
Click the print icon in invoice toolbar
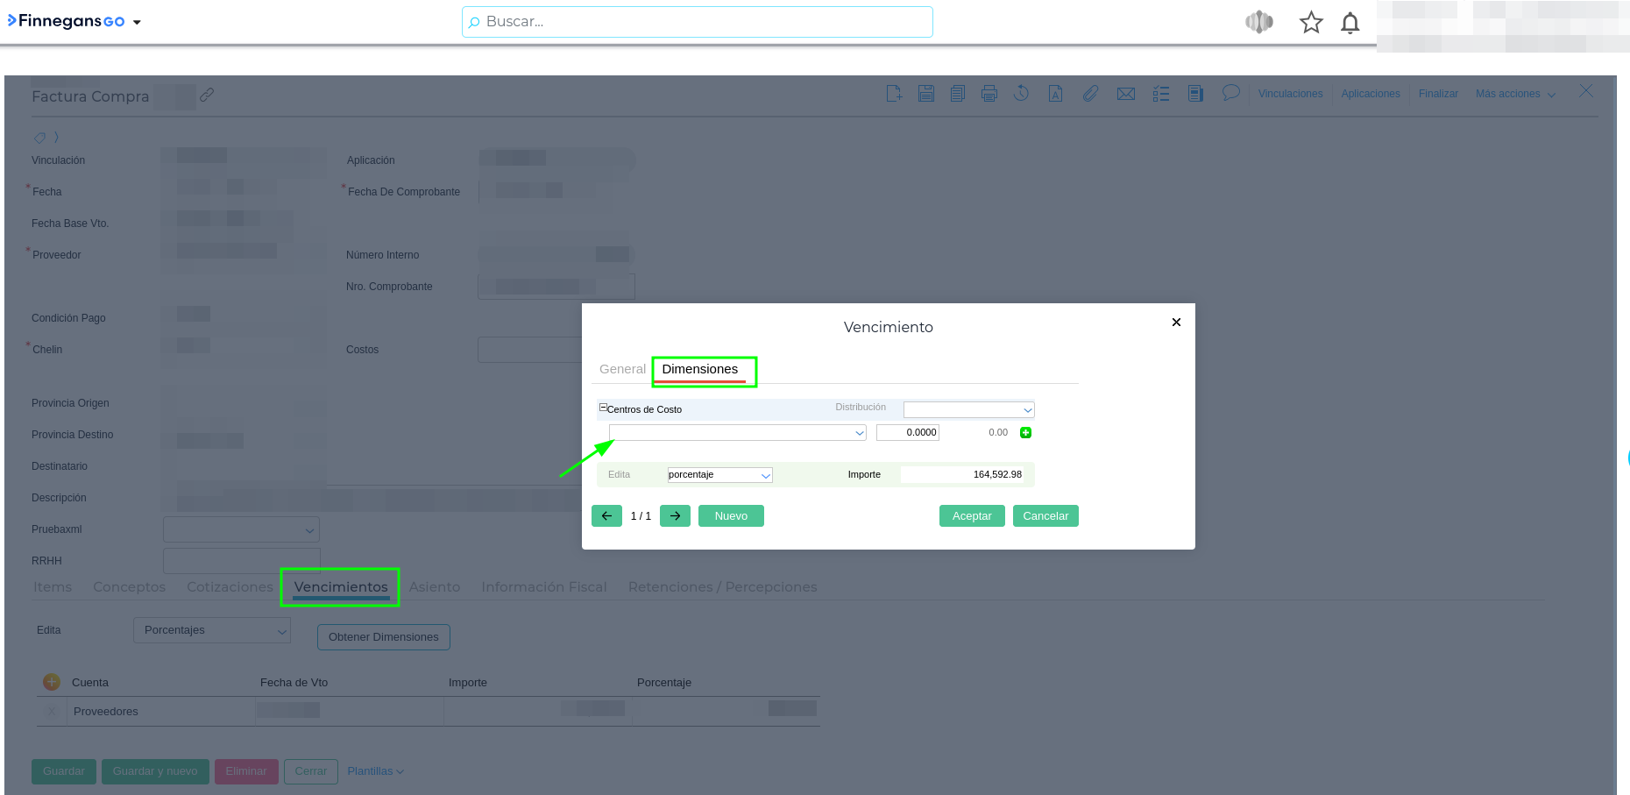(x=989, y=94)
